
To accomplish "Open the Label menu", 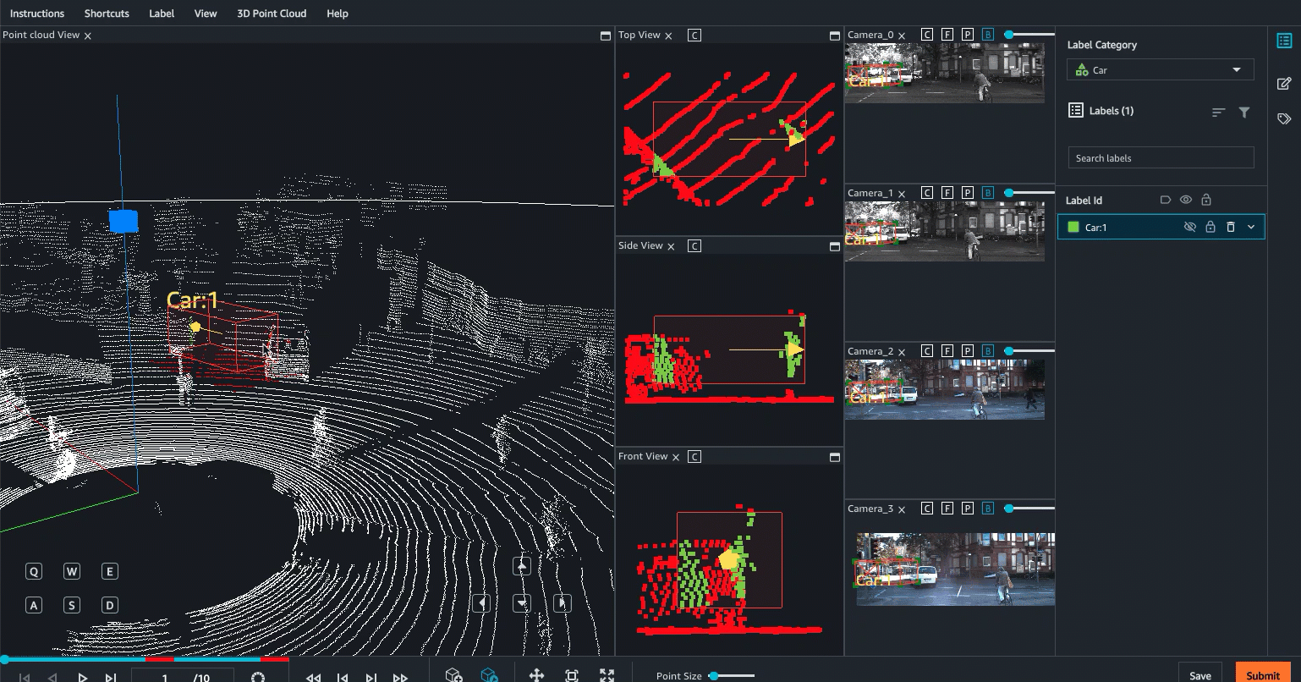I will [x=162, y=14].
